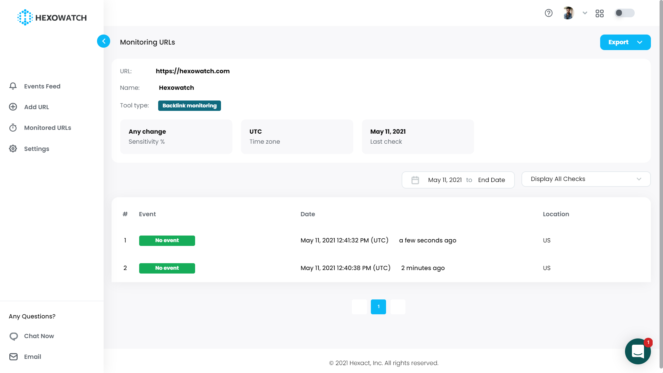
Task: Select the Monitored URLs menu item
Action: (x=47, y=127)
